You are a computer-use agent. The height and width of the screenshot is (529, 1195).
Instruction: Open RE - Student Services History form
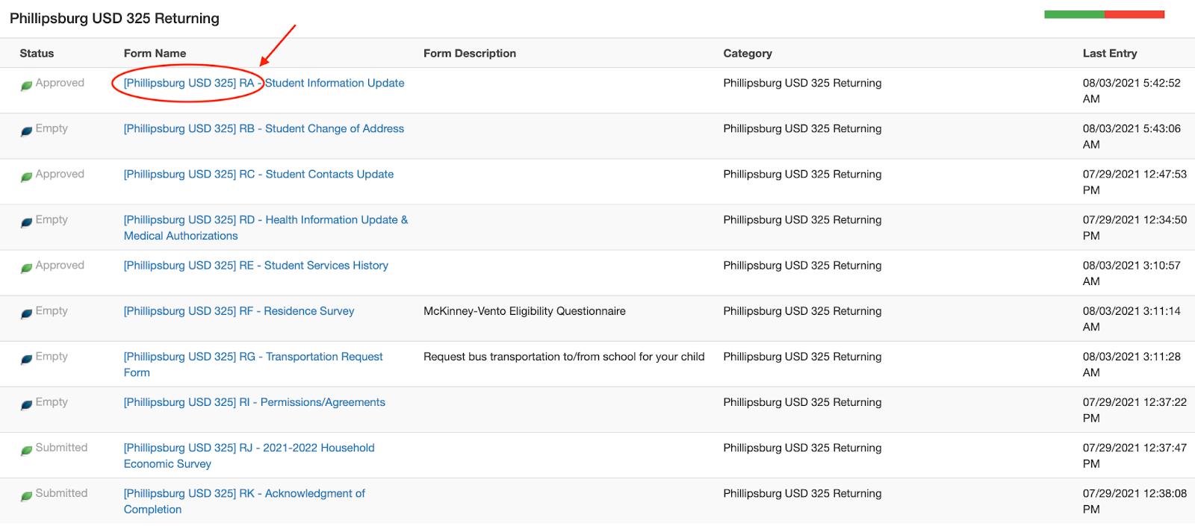click(x=256, y=265)
